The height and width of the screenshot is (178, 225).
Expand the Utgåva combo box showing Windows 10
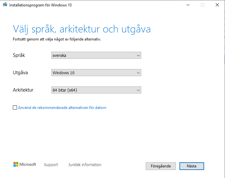click(x=93, y=73)
